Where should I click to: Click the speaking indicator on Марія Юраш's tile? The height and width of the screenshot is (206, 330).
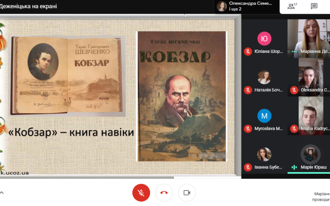click(x=294, y=167)
